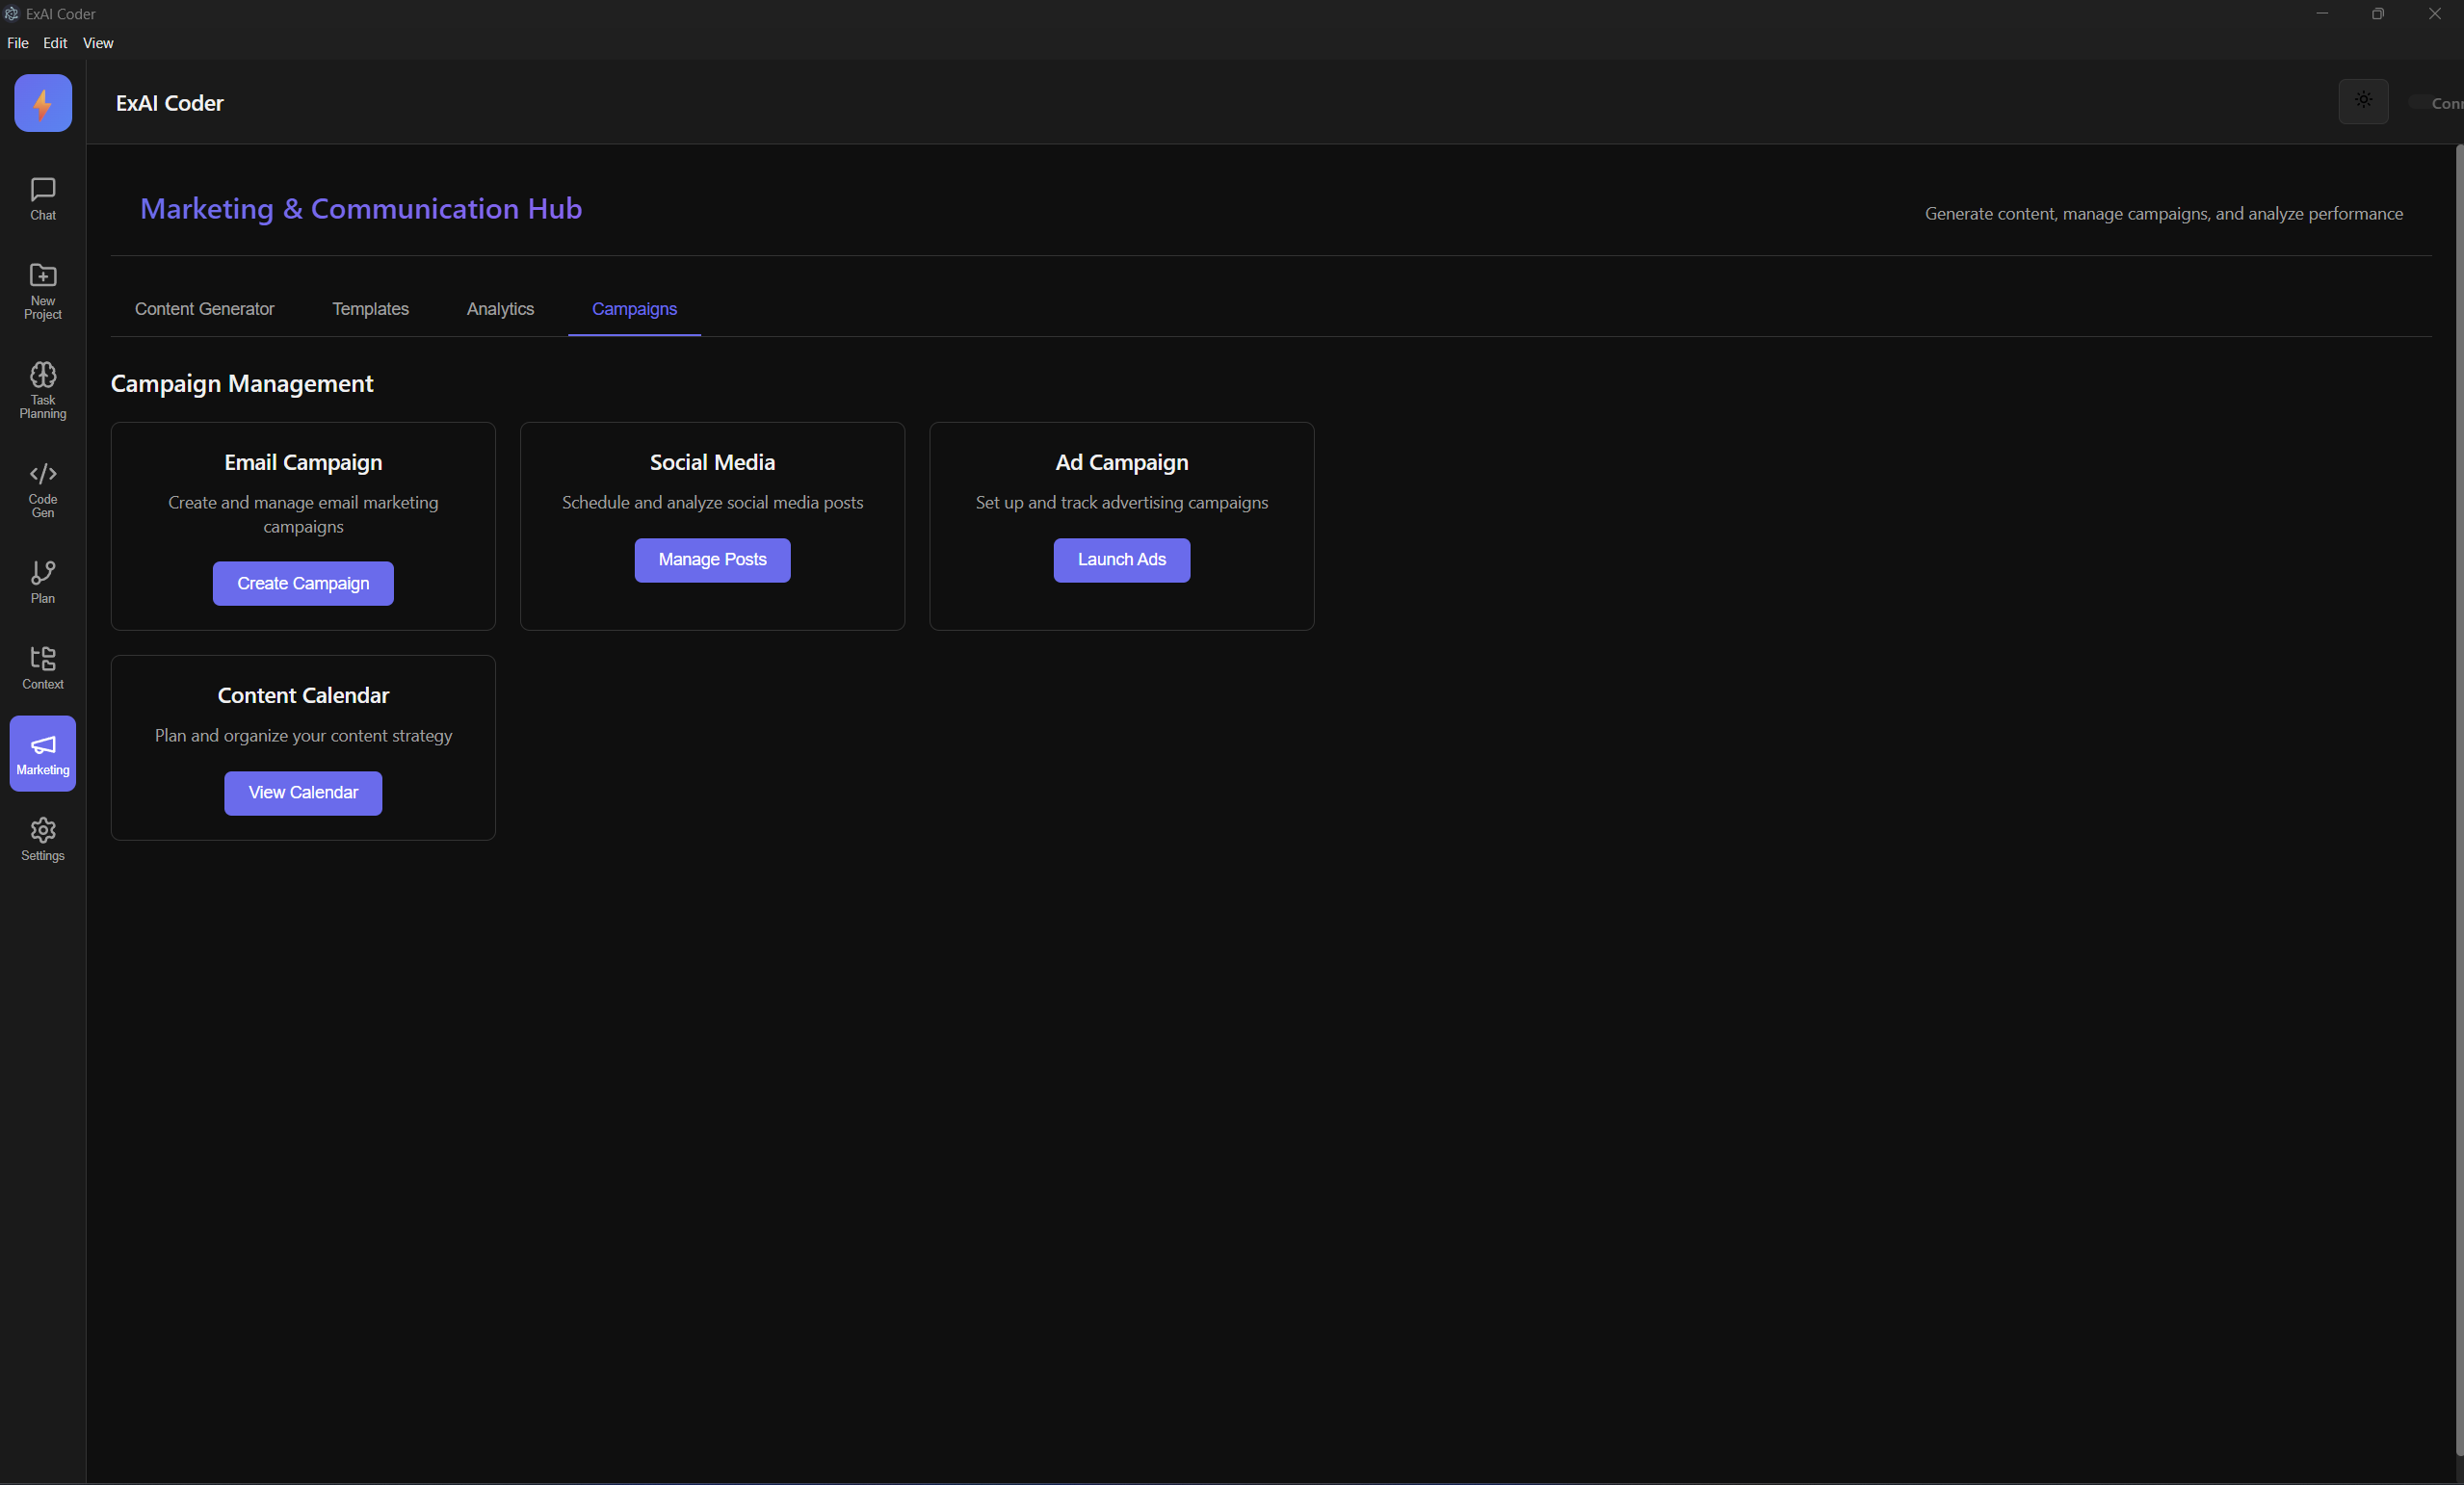Open Task Planning brain icon
The image size is (2464, 1485).
(42, 389)
